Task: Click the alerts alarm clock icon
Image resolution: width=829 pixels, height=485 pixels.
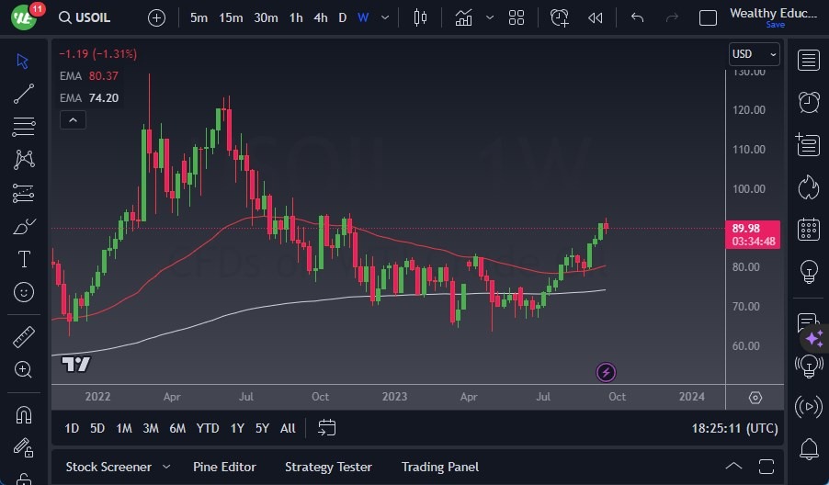Action: [x=809, y=102]
